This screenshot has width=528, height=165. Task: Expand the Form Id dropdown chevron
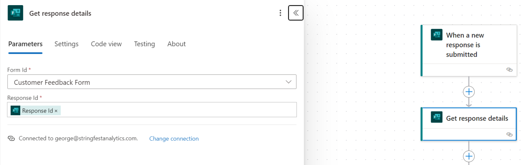click(x=288, y=82)
